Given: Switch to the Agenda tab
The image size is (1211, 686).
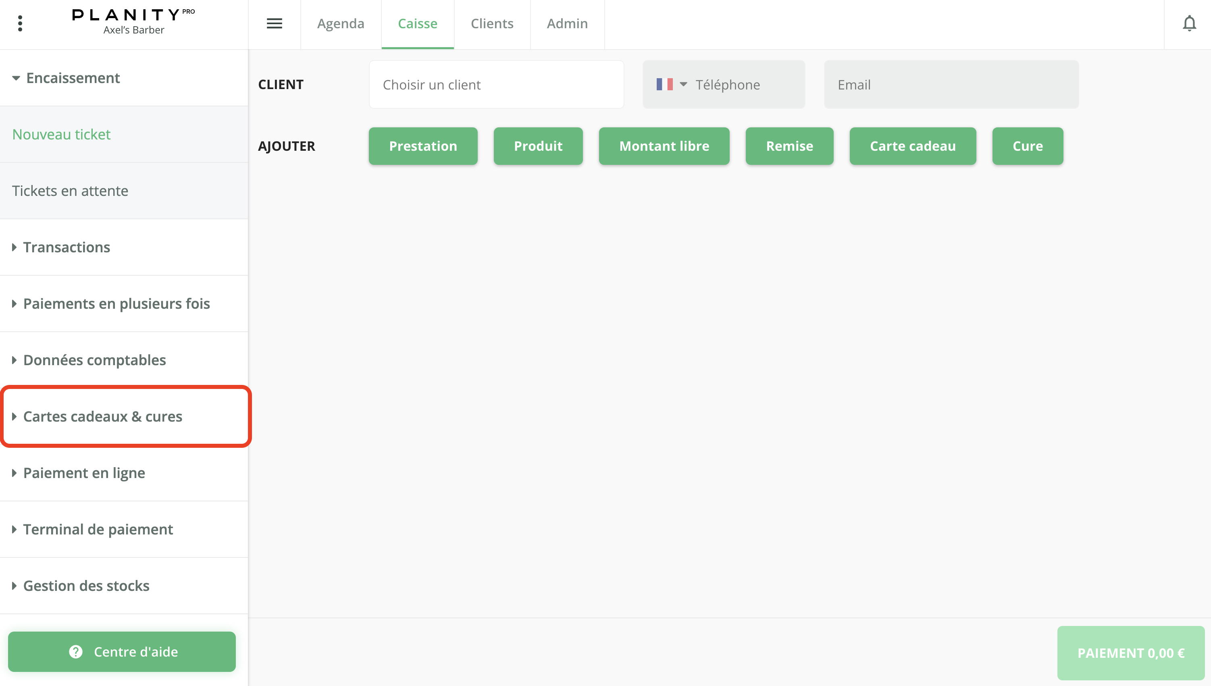Looking at the screenshot, I should (340, 23).
